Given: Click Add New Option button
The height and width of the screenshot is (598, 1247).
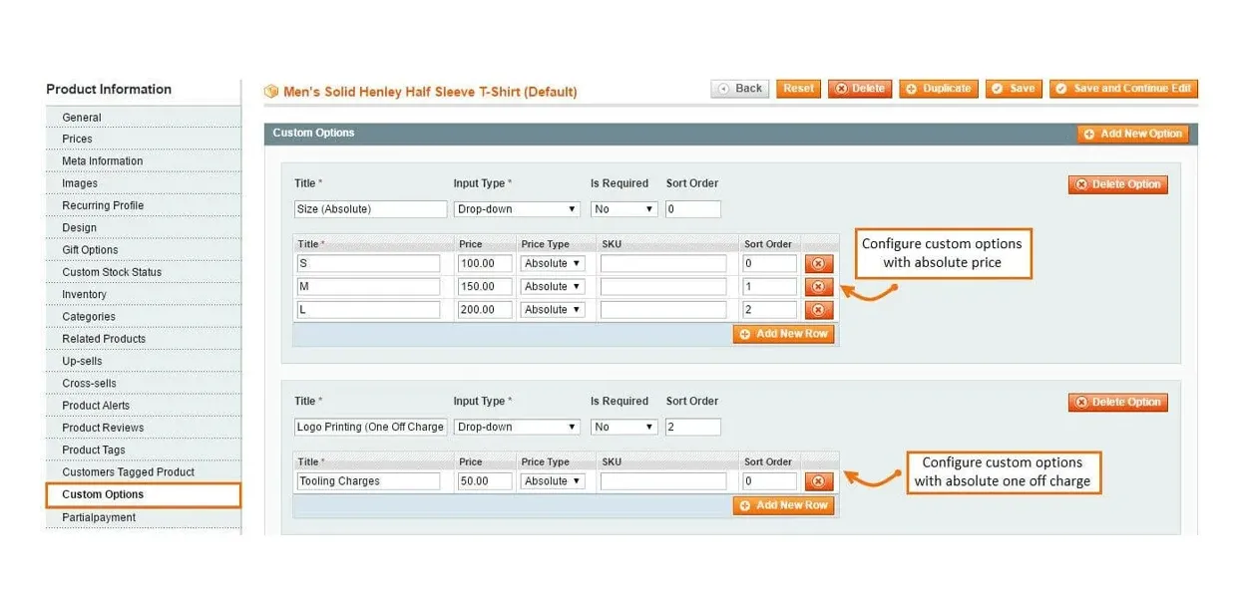Looking at the screenshot, I should pos(1132,134).
